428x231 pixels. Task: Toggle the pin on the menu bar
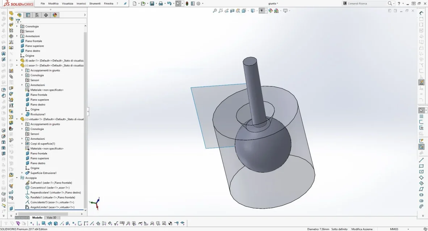click(125, 4)
